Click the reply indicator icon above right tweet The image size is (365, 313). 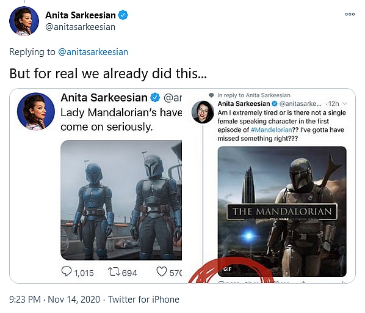(211, 95)
